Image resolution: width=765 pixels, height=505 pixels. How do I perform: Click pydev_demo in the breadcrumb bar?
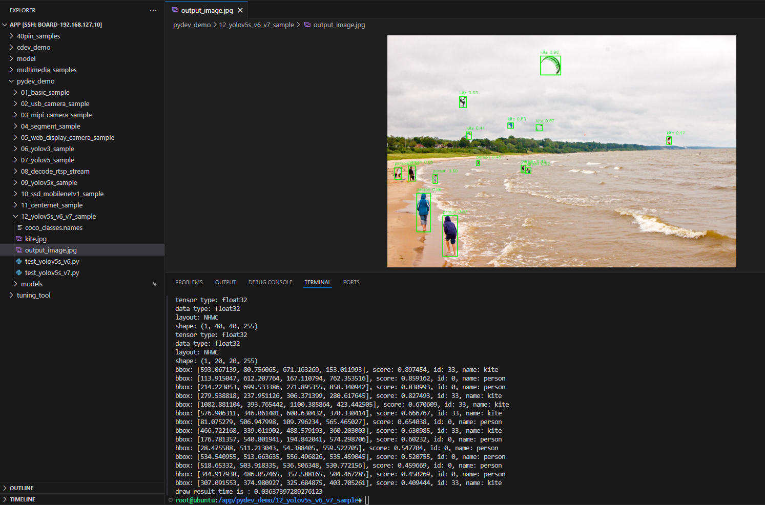(x=192, y=25)
